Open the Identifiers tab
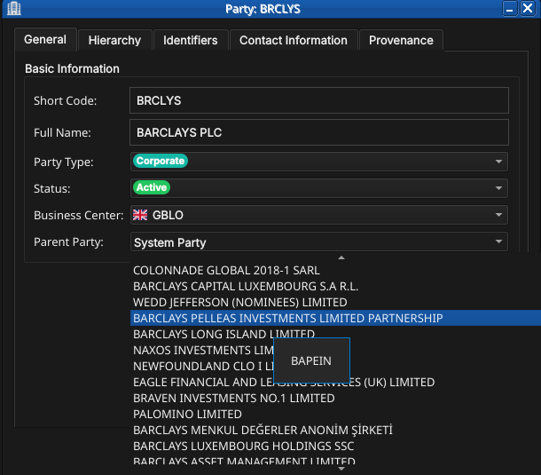The height and width of the screenshot is (475, 541). (x=191, y=40)
